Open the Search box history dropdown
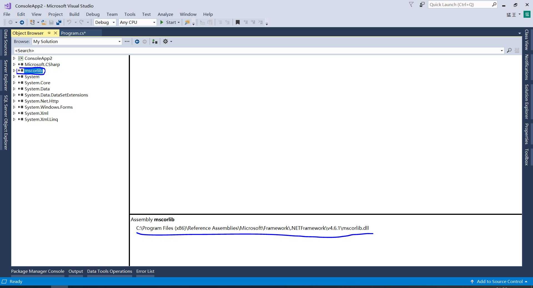 [502, 50]
